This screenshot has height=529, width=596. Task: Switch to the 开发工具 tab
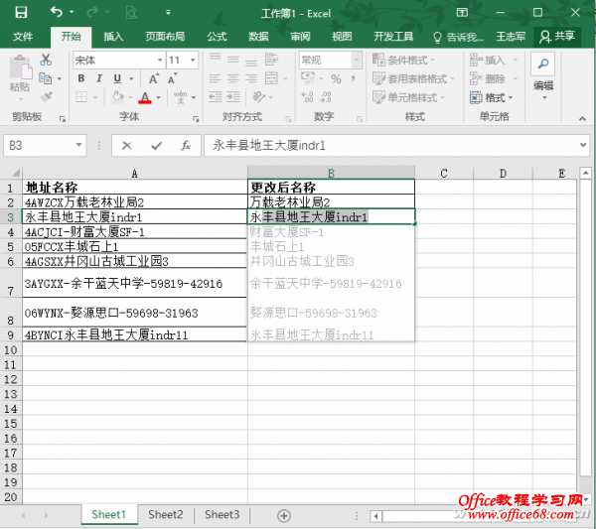(393, 37)
